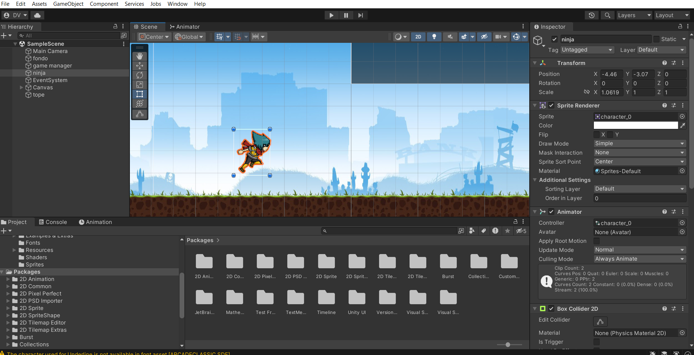Switch to the Animation tab

pos(95,222)
